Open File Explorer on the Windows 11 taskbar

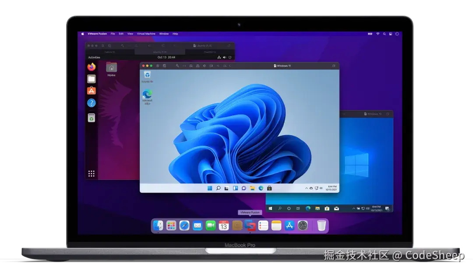click(252, 188)
